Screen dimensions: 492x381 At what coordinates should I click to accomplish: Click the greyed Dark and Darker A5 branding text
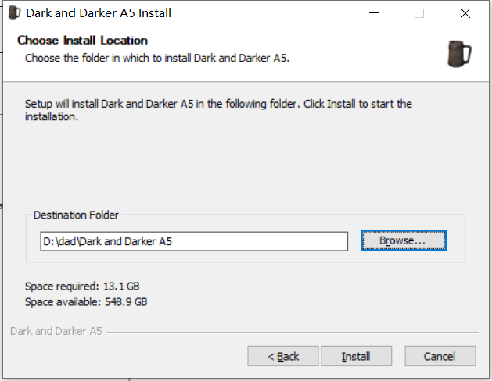(56, 331)
